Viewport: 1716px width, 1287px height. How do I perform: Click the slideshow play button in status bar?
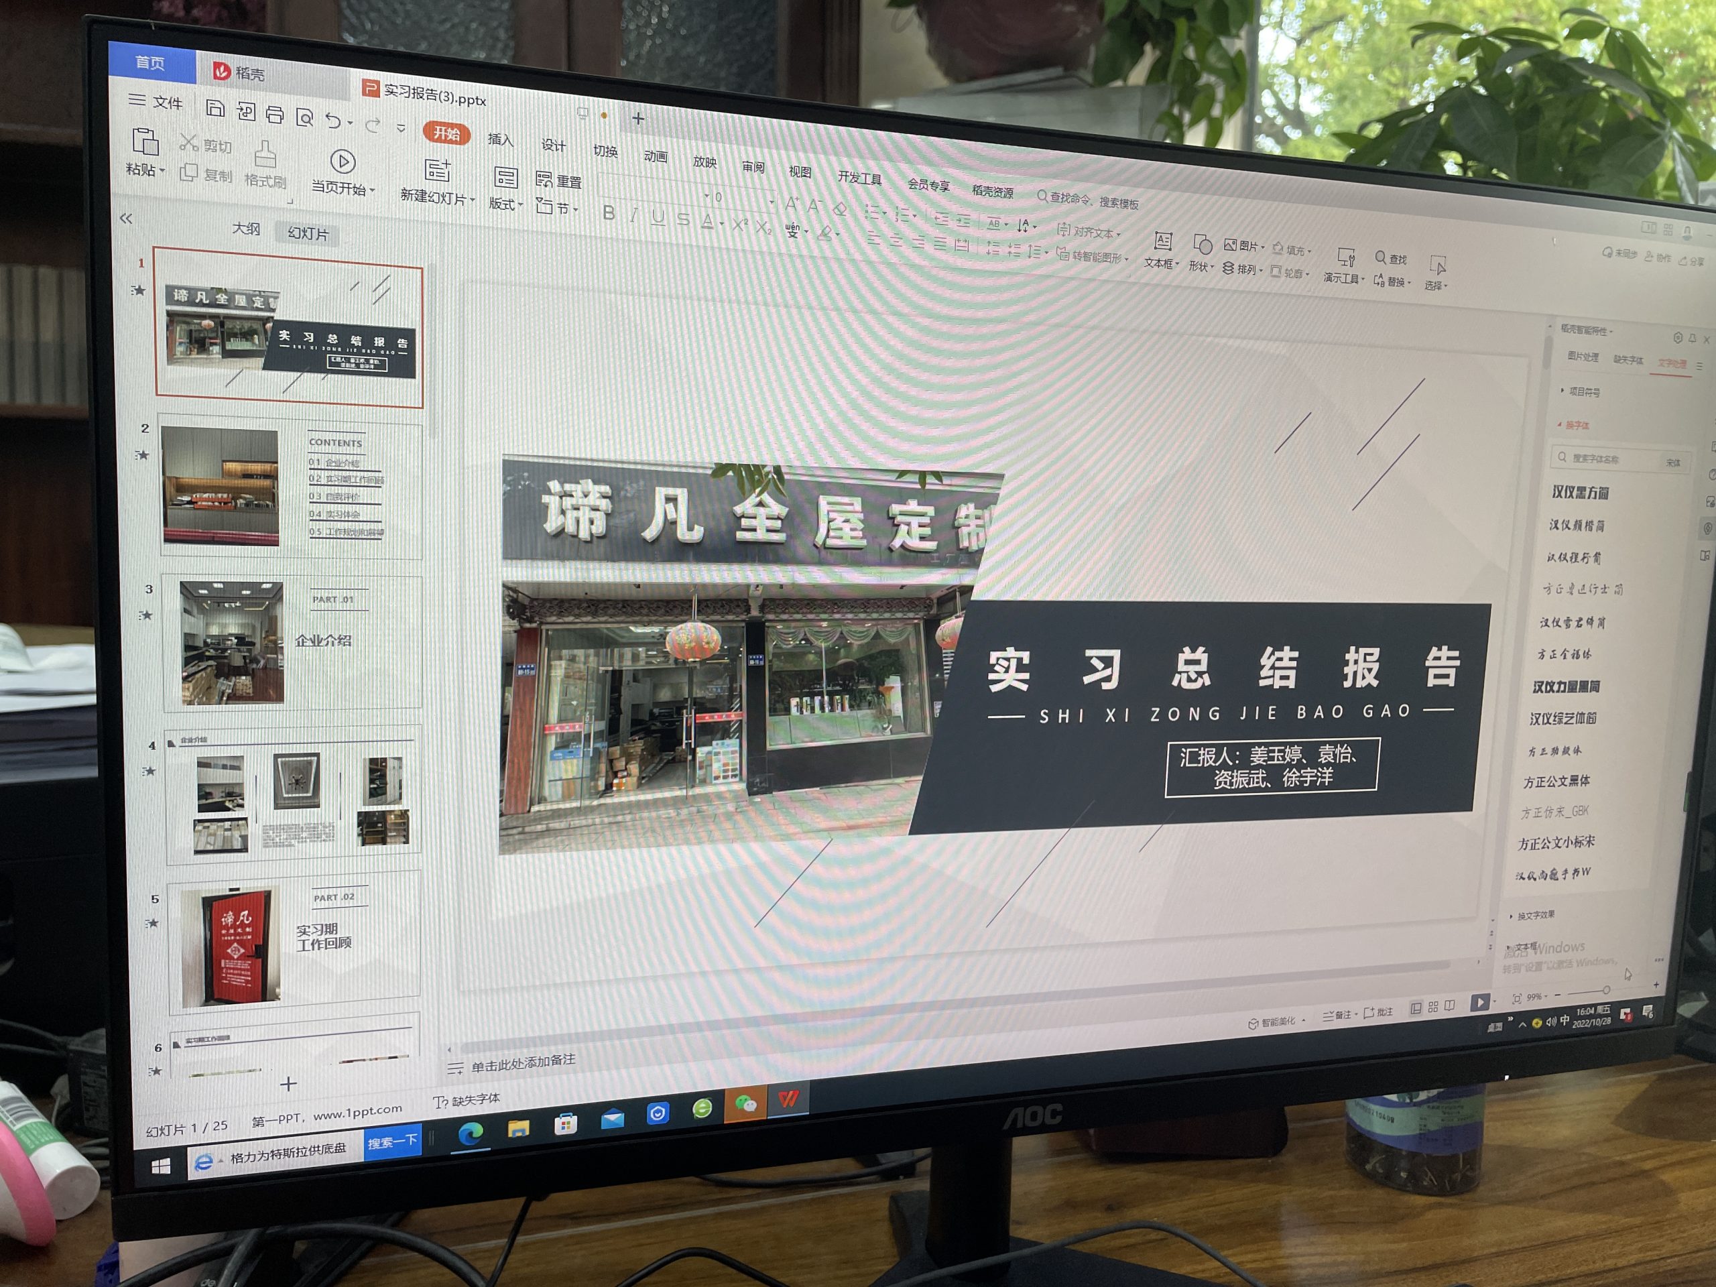[1479, 1002]
